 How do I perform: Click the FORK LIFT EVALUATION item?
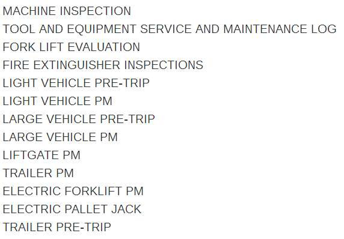tap(72, 47)
